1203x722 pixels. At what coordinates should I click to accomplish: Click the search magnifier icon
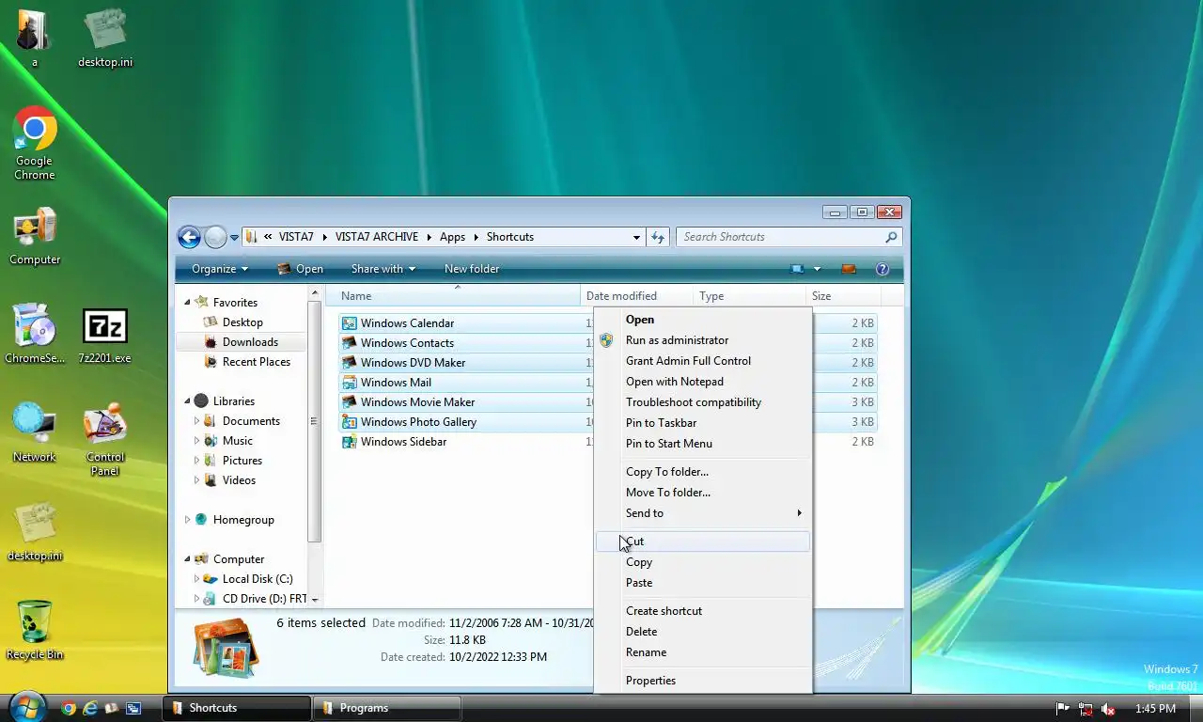pos(891,237)
